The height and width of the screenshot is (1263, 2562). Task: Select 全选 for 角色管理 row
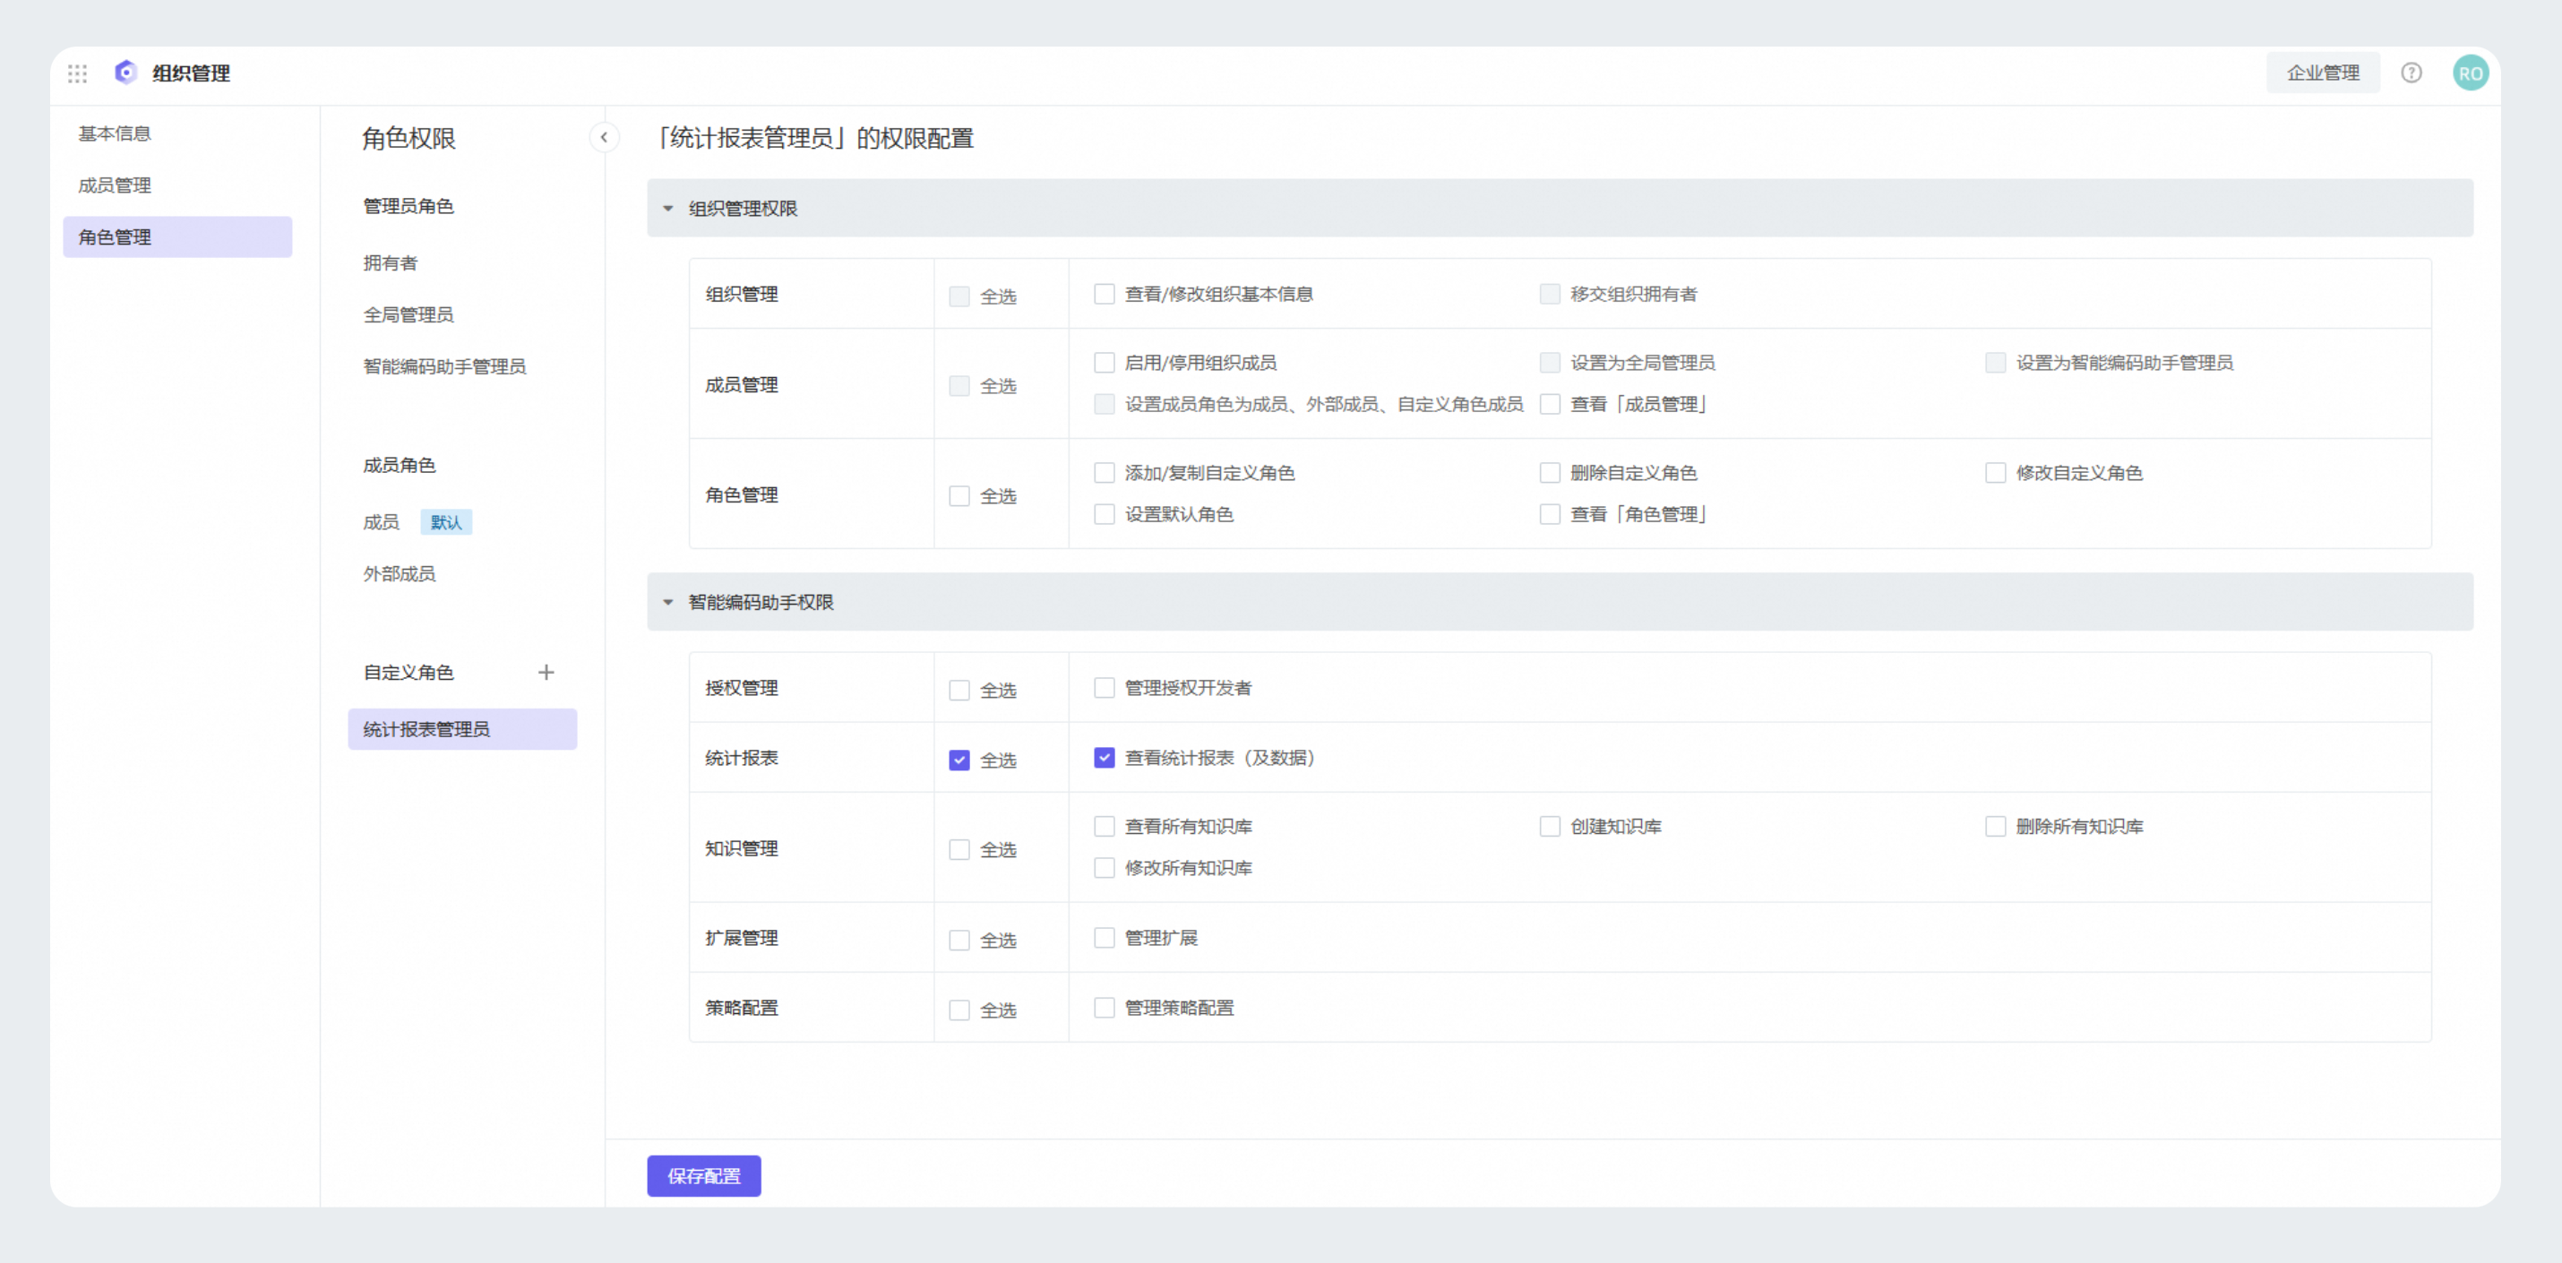[x=959, y=496]
